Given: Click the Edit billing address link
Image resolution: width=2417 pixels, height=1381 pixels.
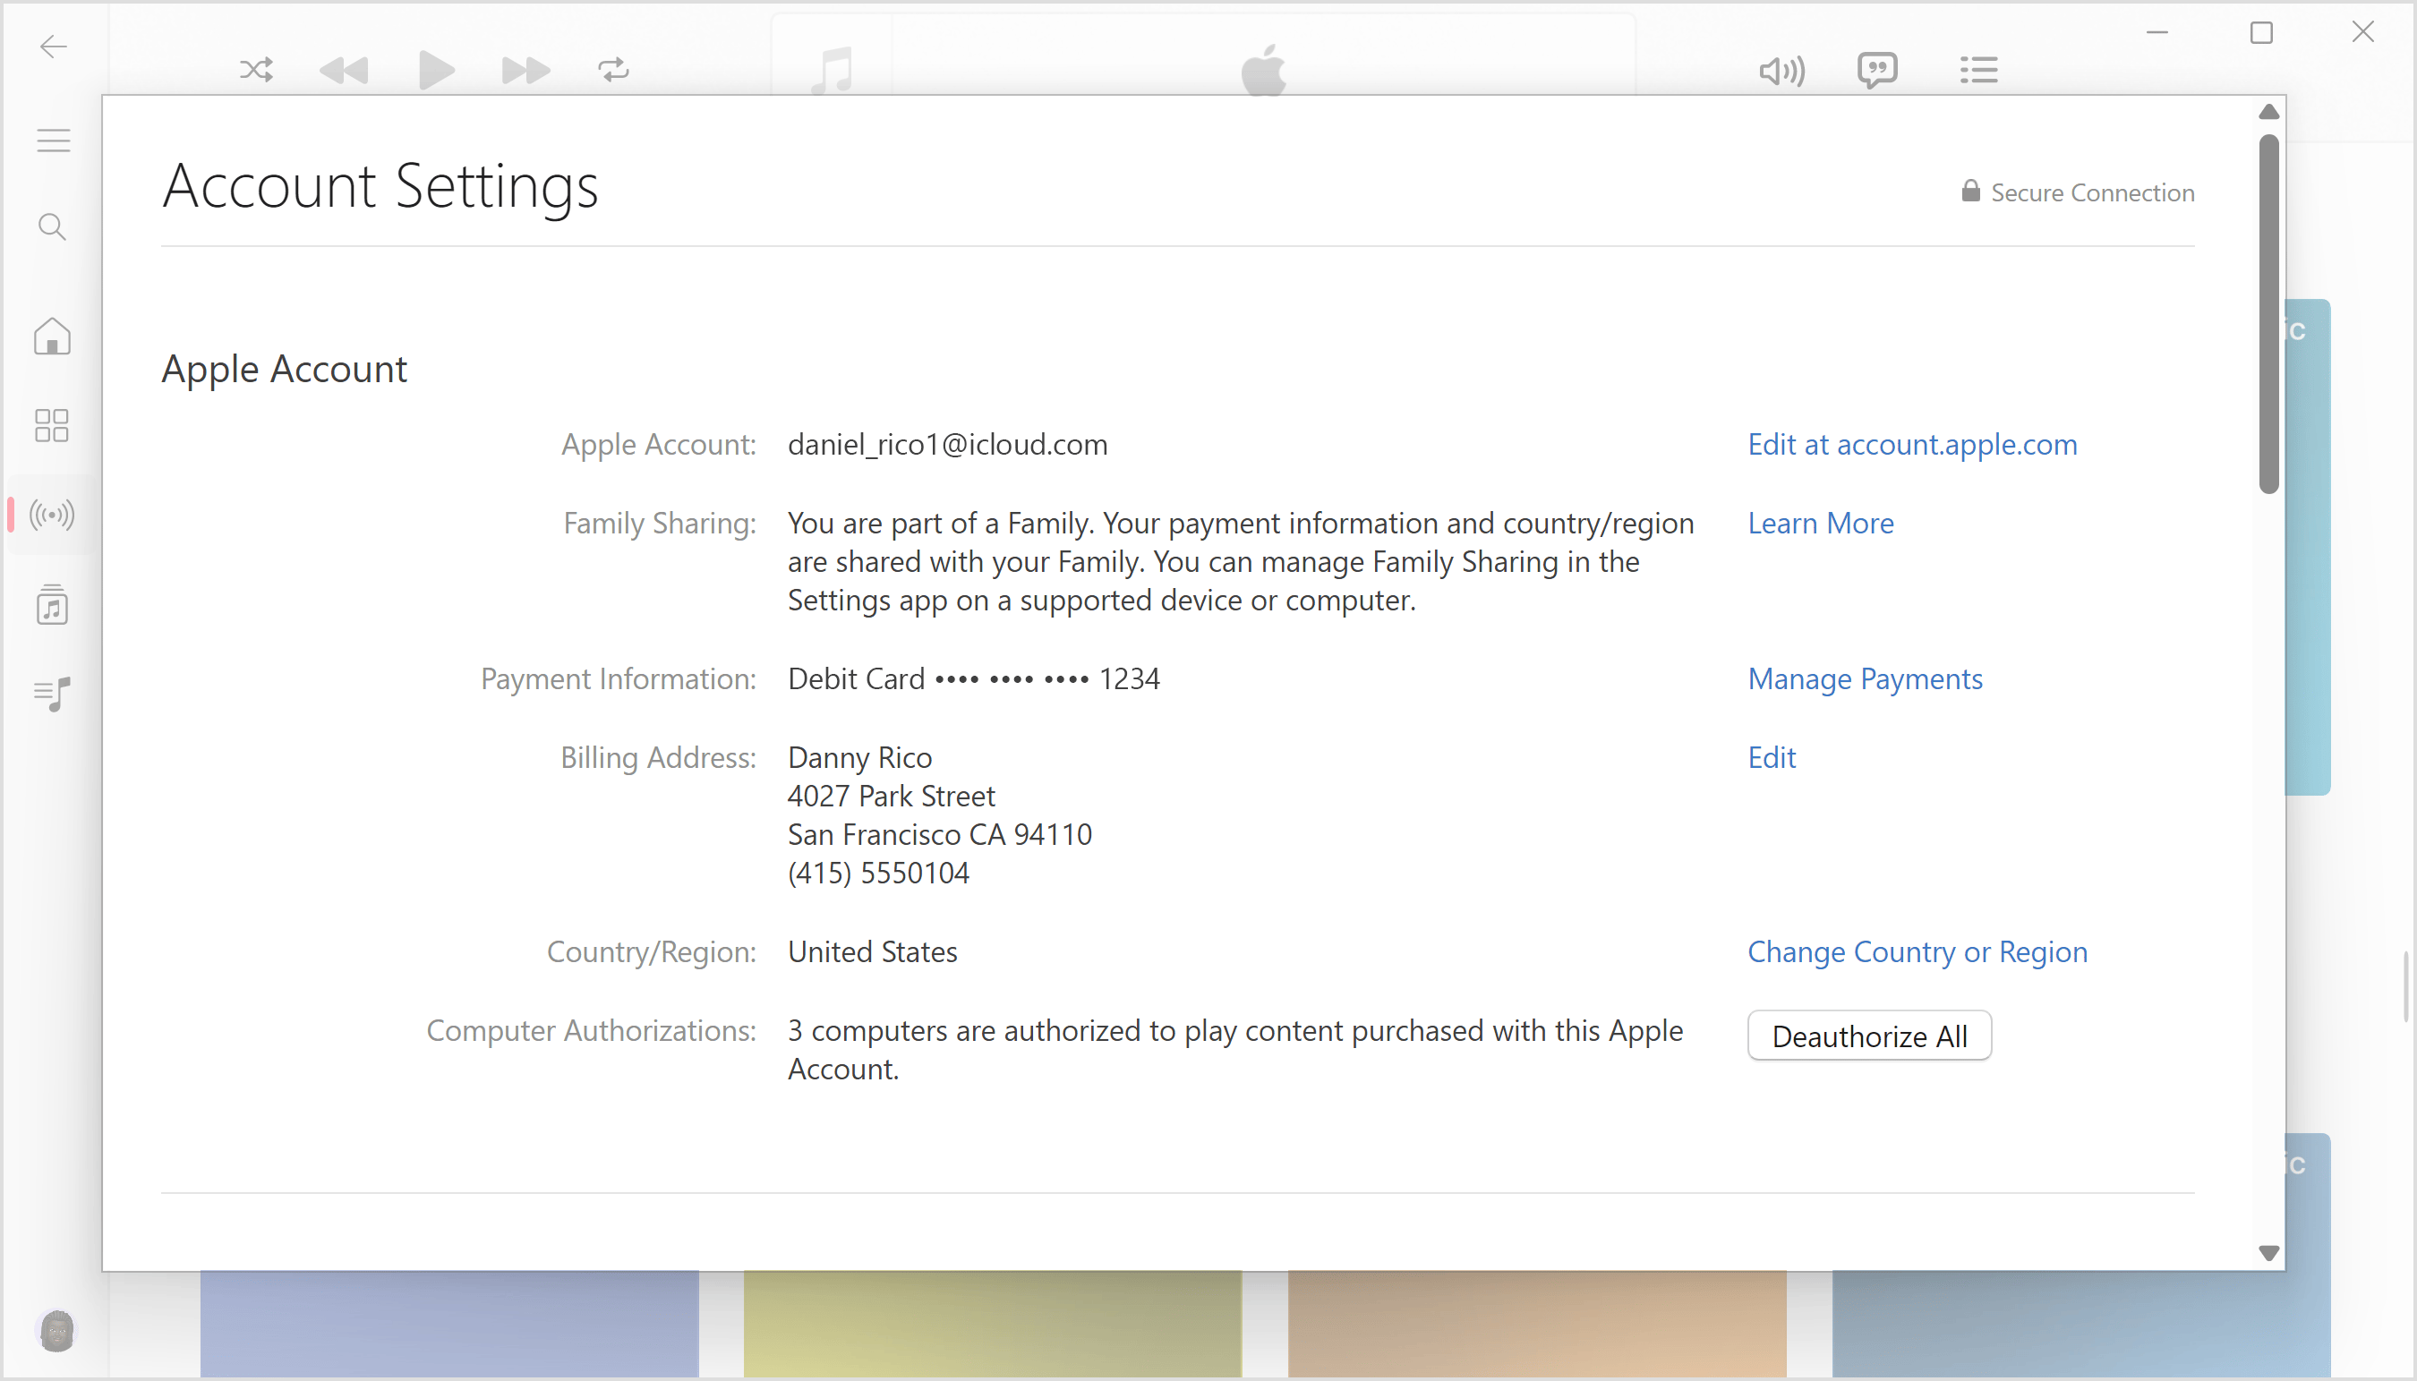Looking at the screenshot, I should click(x=1772, y=757).
